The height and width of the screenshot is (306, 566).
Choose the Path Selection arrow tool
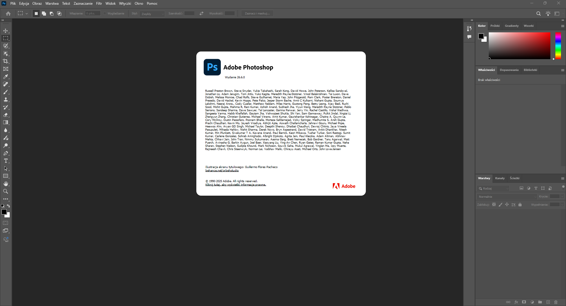(6, 168)
